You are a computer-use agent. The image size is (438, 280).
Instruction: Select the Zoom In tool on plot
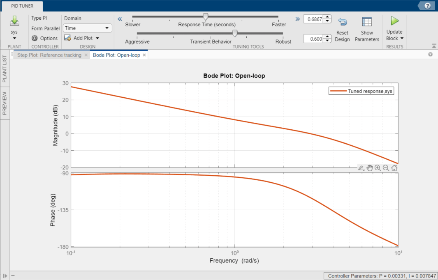(378, 168)
